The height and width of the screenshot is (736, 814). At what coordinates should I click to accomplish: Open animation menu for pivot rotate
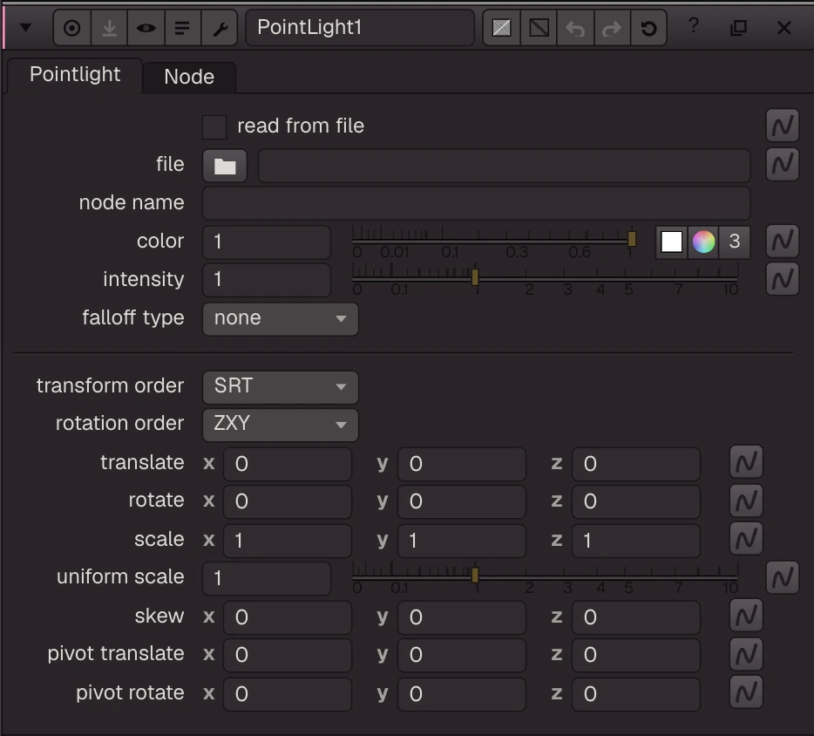point(746,692)
